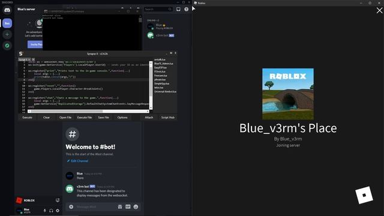Open the Discord inbox icon
The width and height of the screenshot is (384, 216).
(178, 9)
